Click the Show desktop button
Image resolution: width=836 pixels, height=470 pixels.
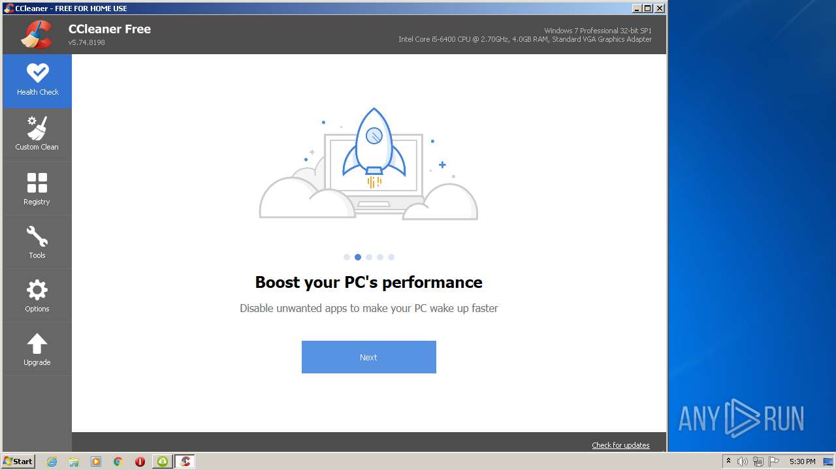[x=828, y=462]
